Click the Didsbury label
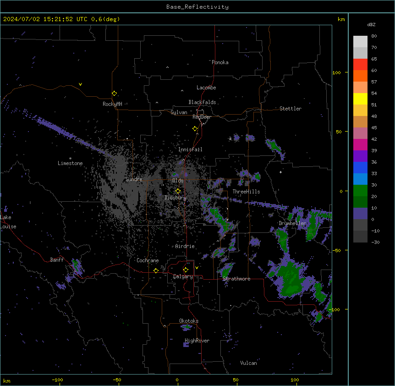 click(176, 198)
